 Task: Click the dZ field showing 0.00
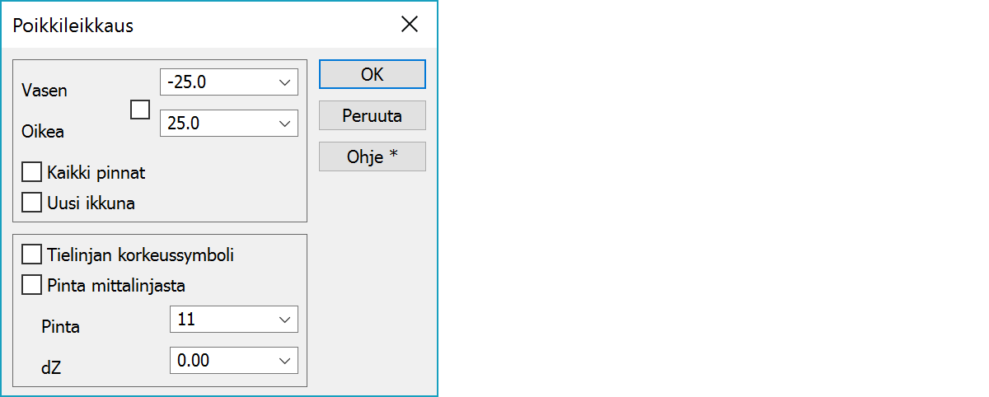coord(221,361)
